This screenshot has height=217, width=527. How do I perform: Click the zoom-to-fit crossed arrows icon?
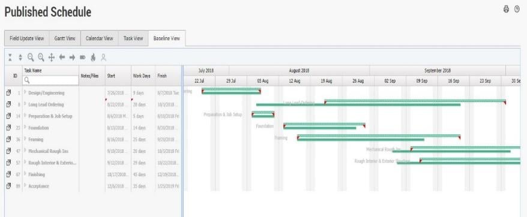coord(52,58)
